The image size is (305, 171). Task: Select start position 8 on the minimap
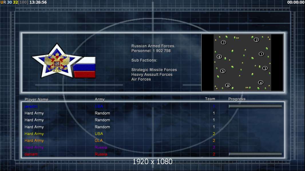click(227, 85)
